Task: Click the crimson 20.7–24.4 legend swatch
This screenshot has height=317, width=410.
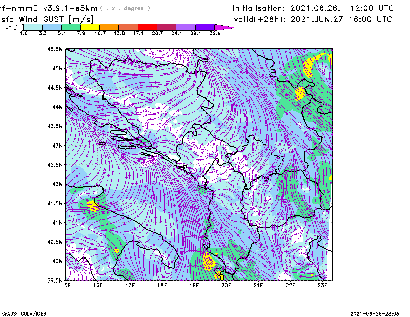Action: pyautogui.click(x=167, y=27)
